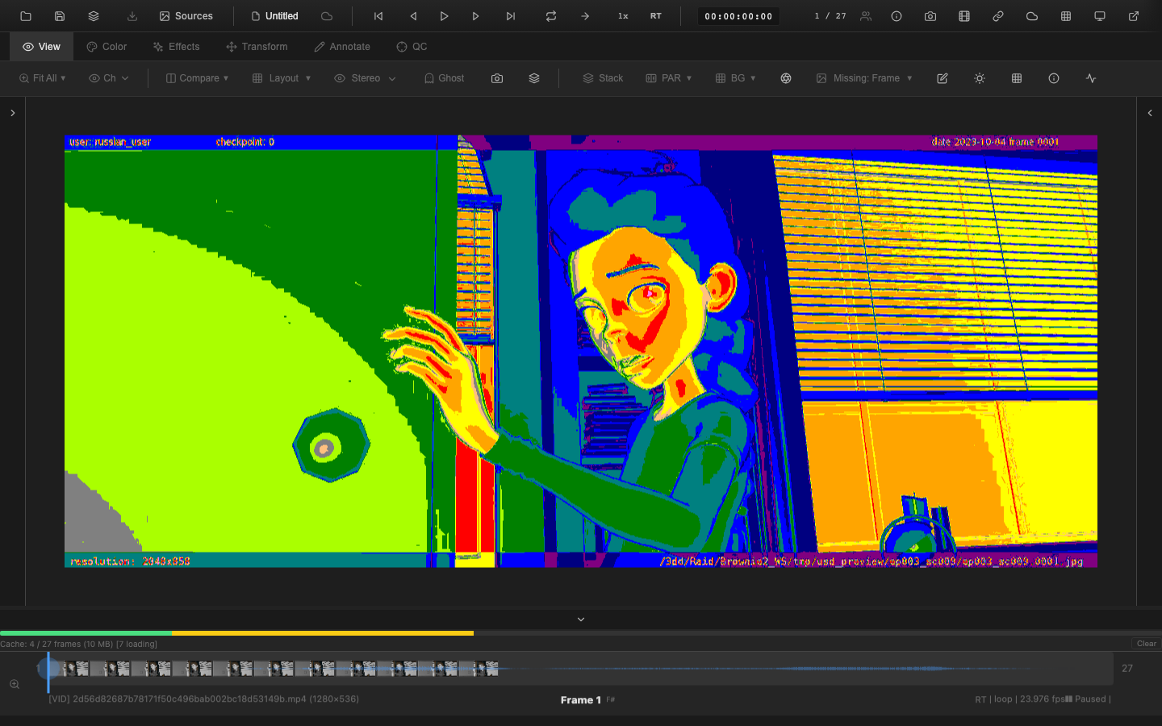This screenshot has height=726, width=1162.
Task: Click the Clear cache button
Action: 1145,644
